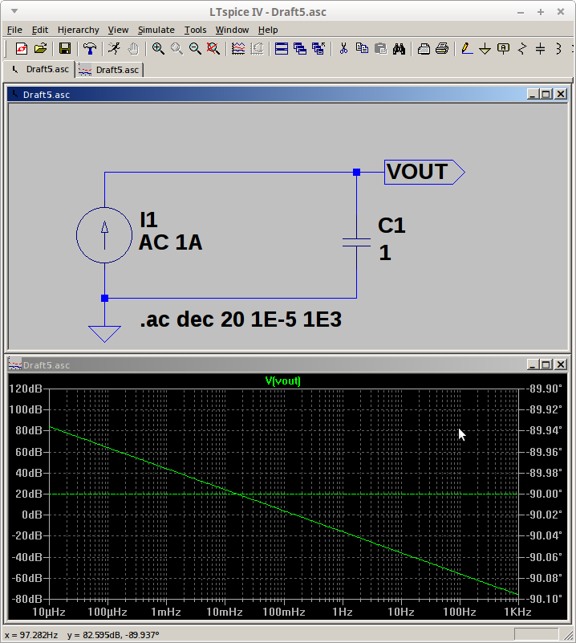
Task: Click the 1KHz frequency axis label
Action: 517,612
